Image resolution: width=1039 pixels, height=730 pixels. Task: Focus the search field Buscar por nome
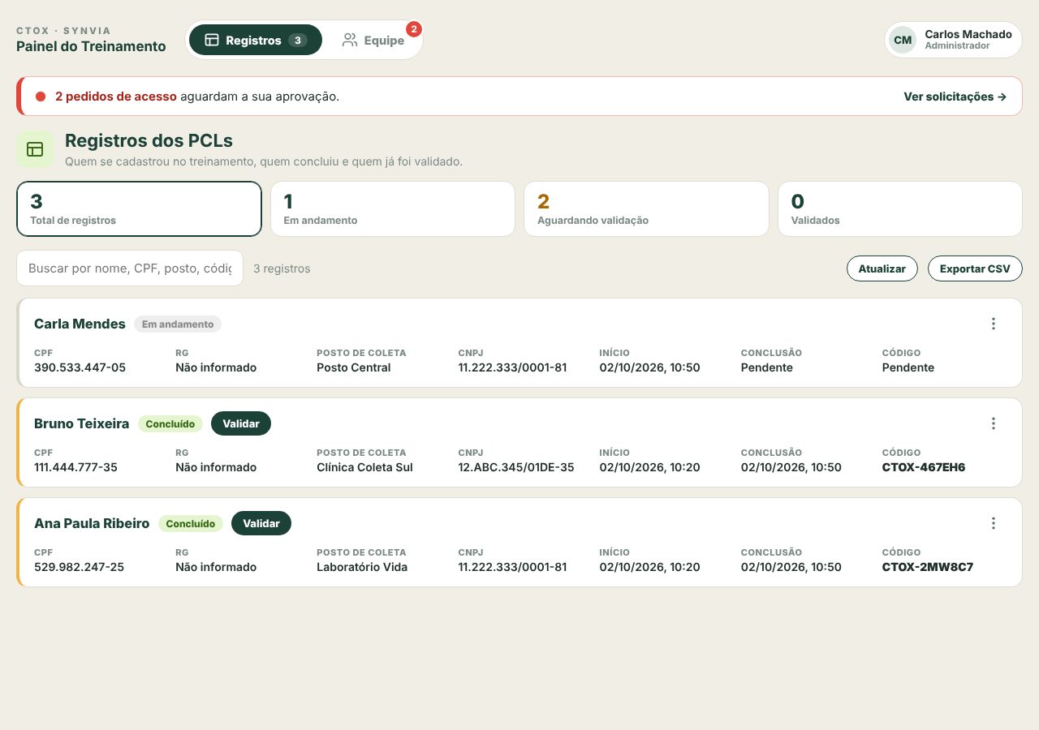point(130,268)
